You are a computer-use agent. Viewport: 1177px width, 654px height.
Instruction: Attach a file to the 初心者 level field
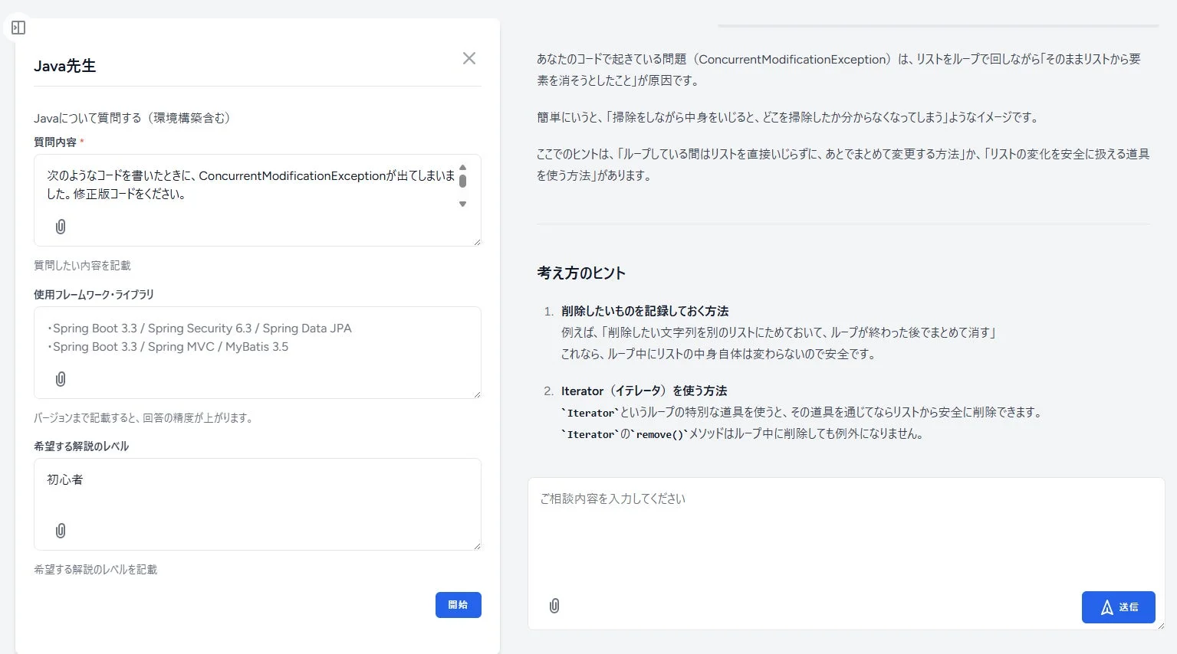click(x=61, y=529)
